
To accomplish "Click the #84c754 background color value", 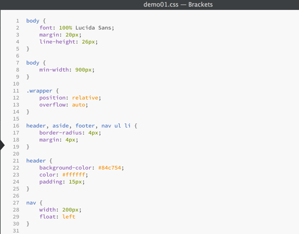I will (x=111, y=168).
